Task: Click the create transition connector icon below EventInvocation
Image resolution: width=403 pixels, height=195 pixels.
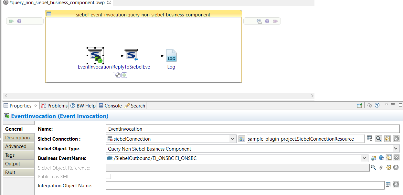Action: 118,75
